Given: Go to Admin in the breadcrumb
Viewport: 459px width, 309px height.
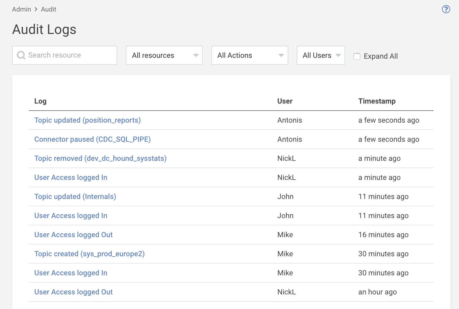Looking at the screenshot, I should coord(21,9).
